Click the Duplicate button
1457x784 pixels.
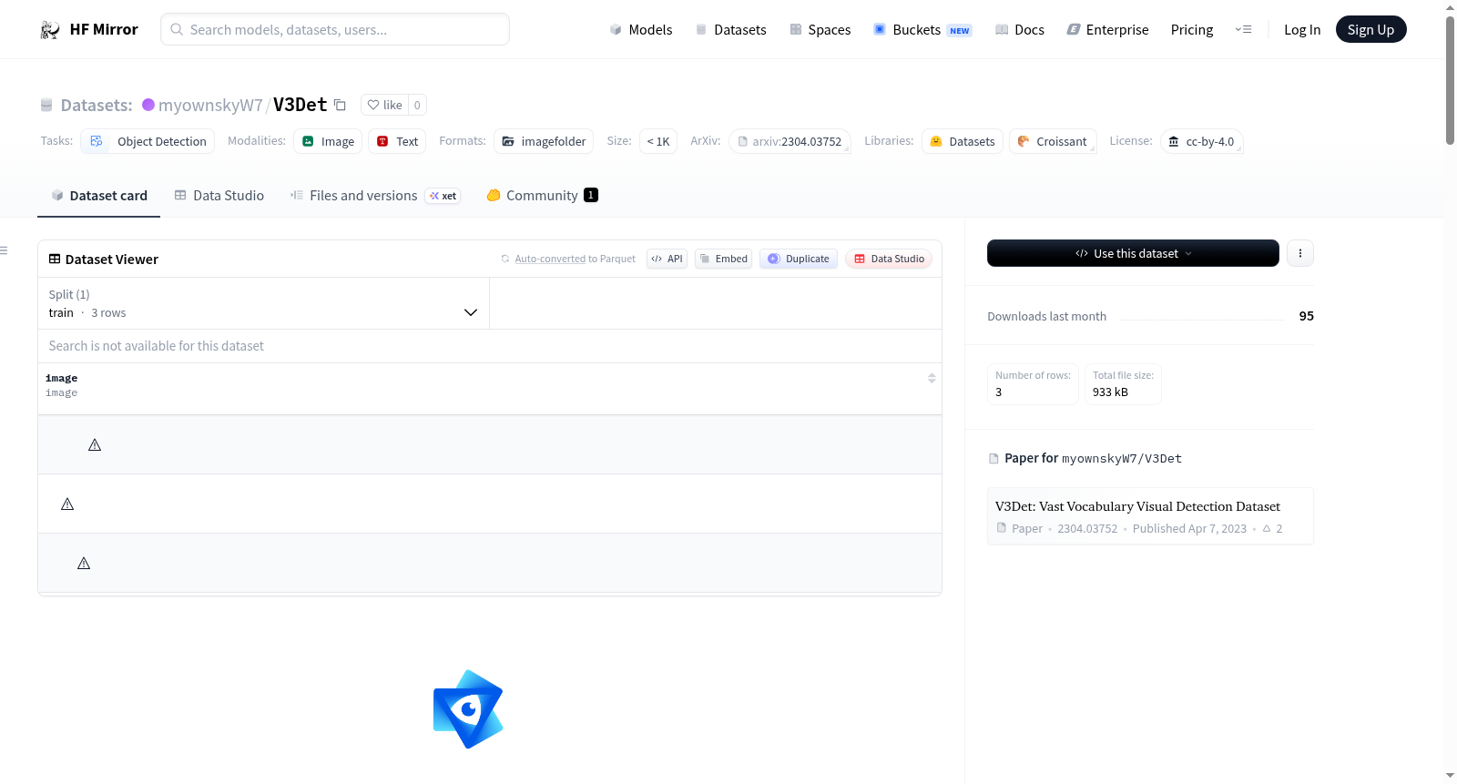pyautogui.click(x=799, y=259)
